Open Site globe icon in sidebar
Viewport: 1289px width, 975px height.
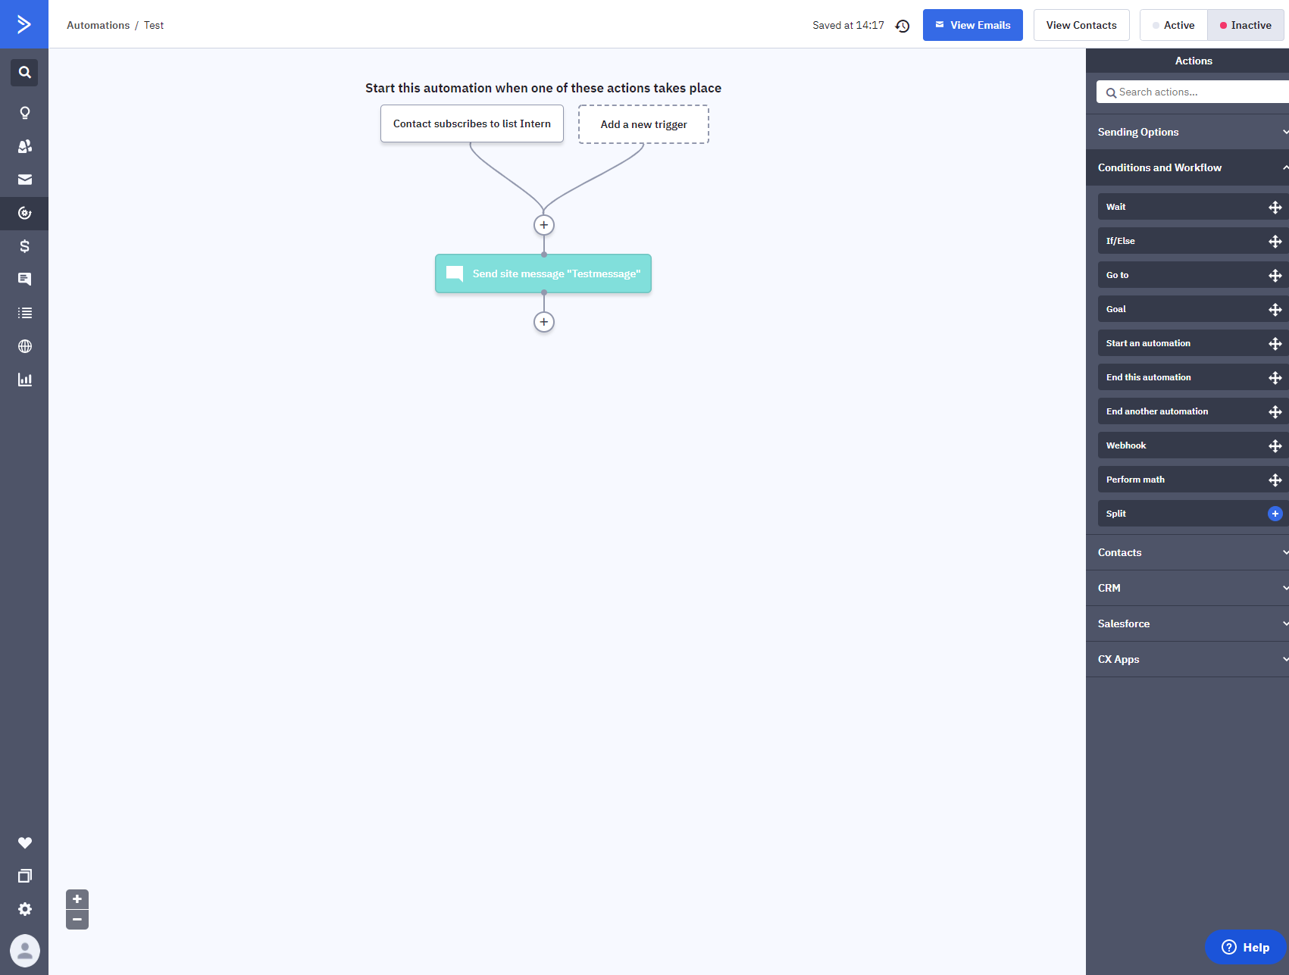pyautogui.click(x=24, y=346)
